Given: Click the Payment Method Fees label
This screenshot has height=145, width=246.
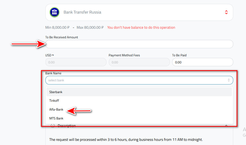Looking at the screenshot, I should pyautogui.click(x=124, y=55).
